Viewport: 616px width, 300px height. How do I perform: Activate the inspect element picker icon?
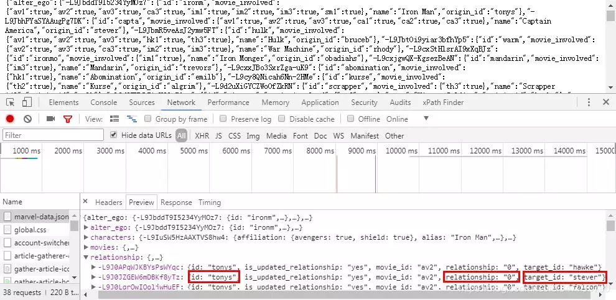pos(11,102)
